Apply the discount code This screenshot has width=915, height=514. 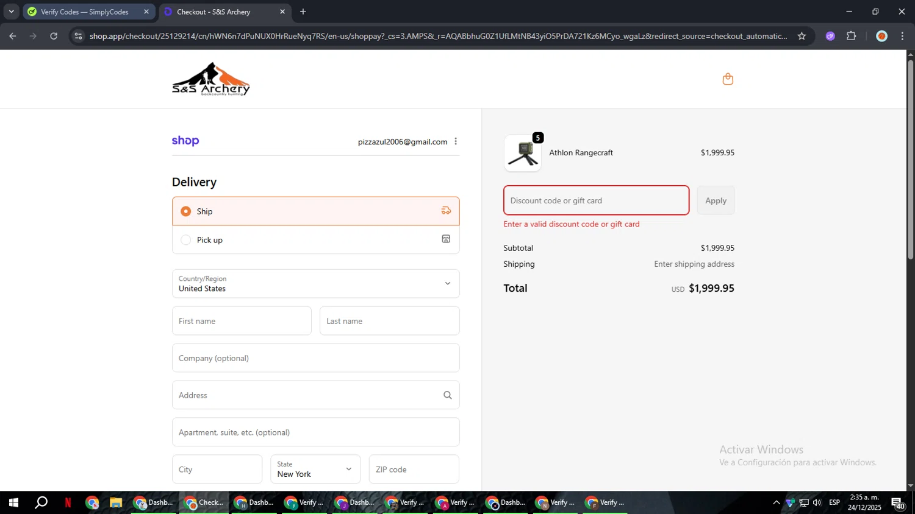click(716, 200)
